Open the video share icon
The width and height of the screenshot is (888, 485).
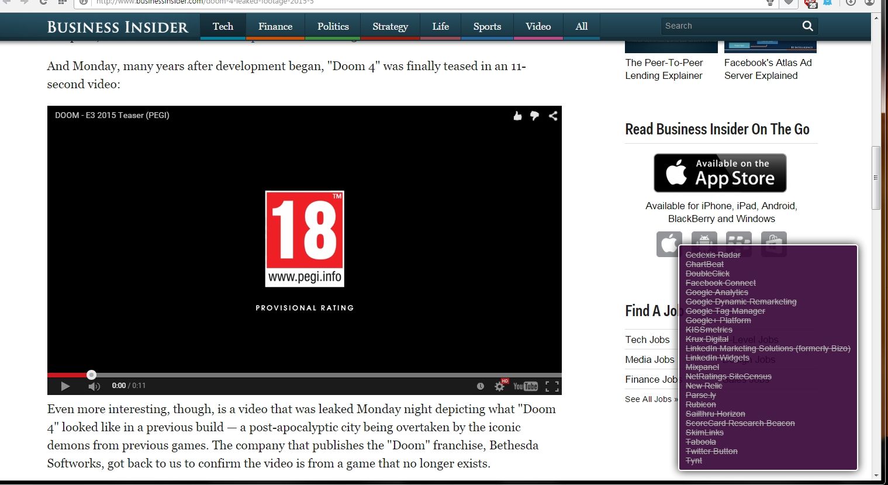click(x=553, y=116)
